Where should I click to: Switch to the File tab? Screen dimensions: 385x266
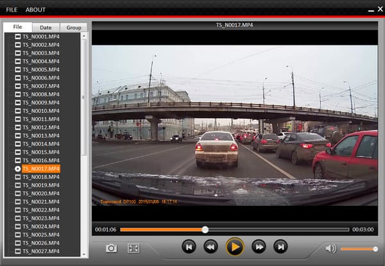click(18, 27)
